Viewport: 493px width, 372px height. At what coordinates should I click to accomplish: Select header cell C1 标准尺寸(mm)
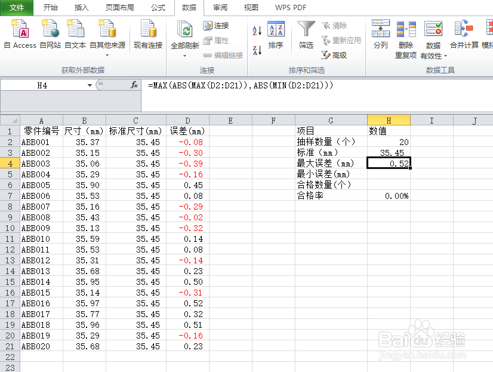pos(136,131)
